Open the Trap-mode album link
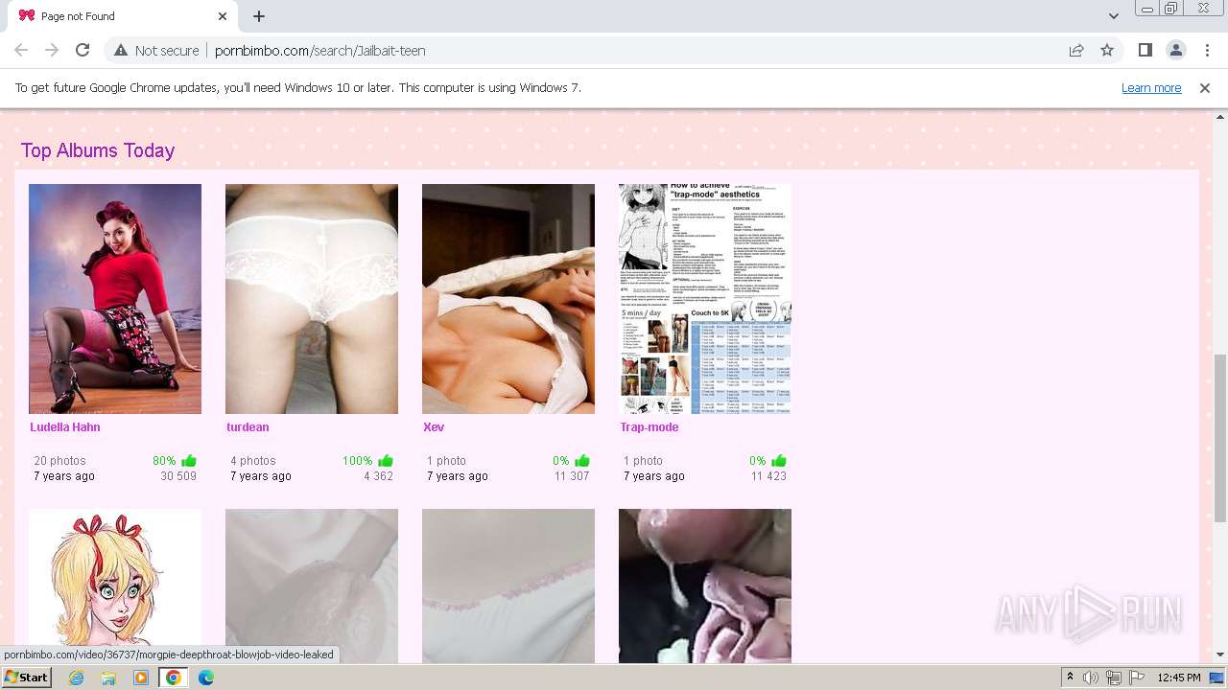The height and width of the screenshot is (690, 1228). coord(649,427)
